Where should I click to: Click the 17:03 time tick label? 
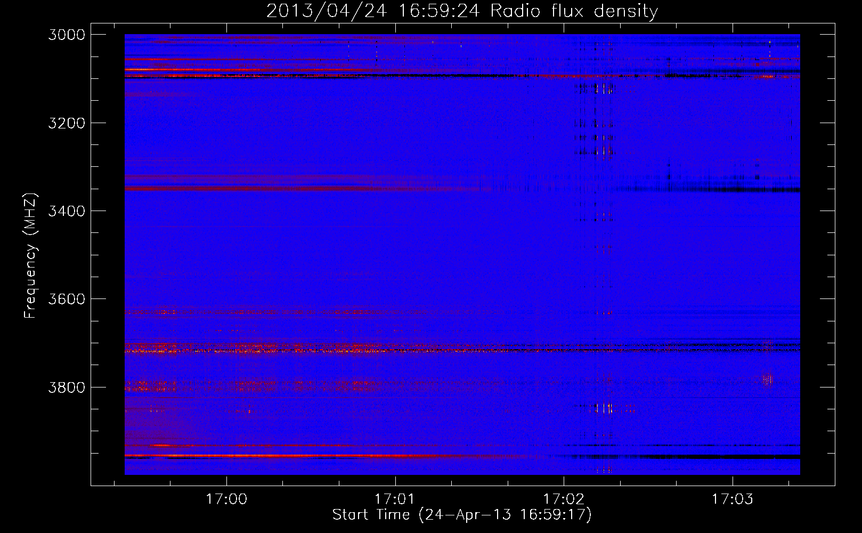(x=733, y=499)
